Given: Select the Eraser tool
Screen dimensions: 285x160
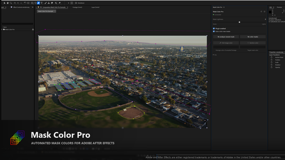Looking at the screenshot, I should point(52,3).
